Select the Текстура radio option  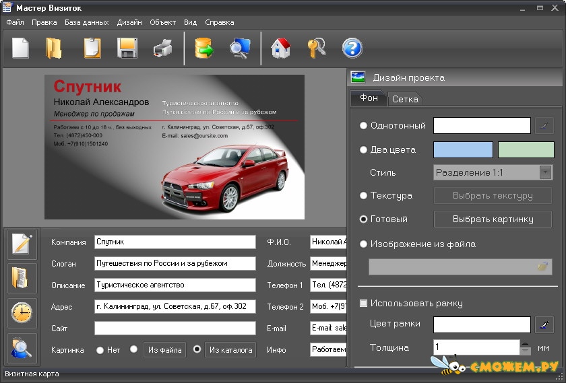pyautogui.click(x=363, y=195)
